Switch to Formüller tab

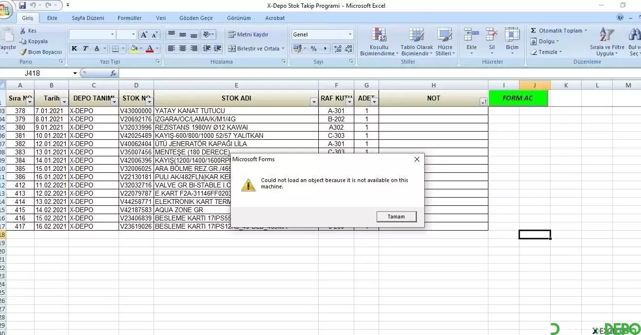pyautogui.click(x=130, y=18)
